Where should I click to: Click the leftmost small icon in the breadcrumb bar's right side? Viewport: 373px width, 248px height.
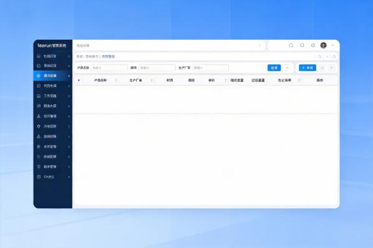click(320, 56)
